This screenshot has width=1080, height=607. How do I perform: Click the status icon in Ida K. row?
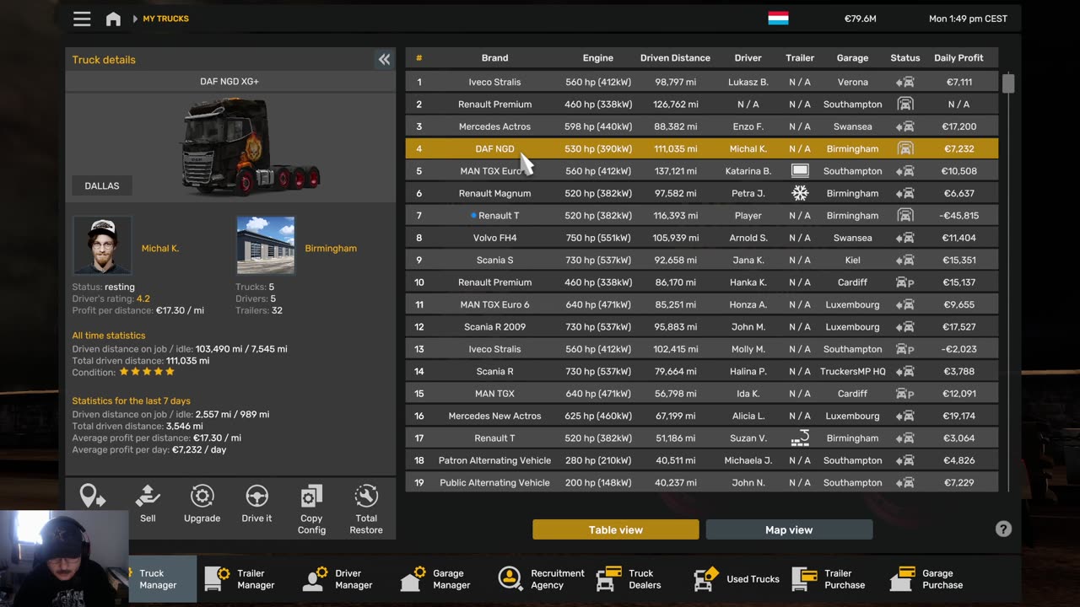point(904,394)
